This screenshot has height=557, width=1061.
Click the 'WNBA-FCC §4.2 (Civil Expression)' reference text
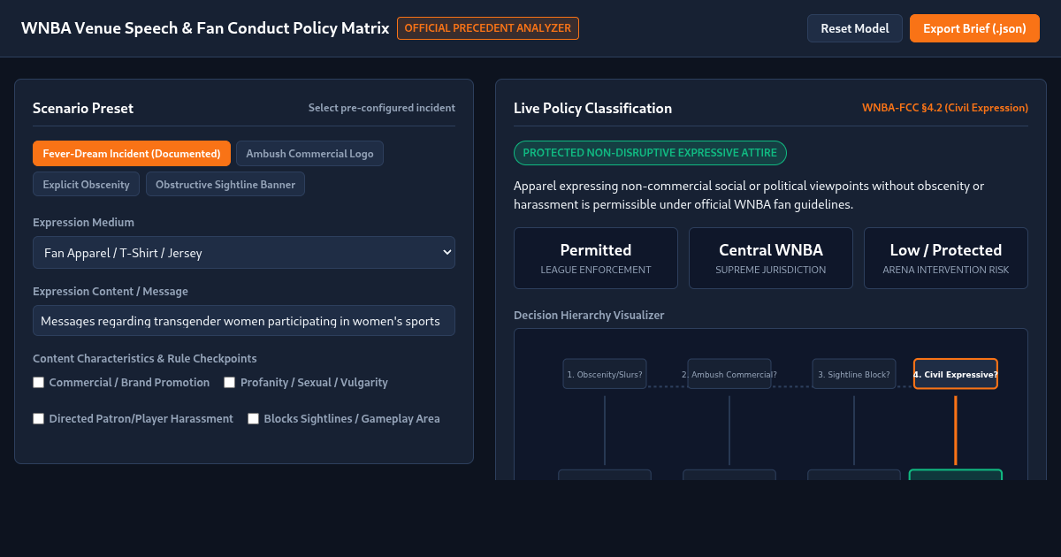[945, 108]
